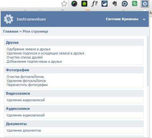
Task: Click the green circle extension icon
Action: [x=84, y=4]
